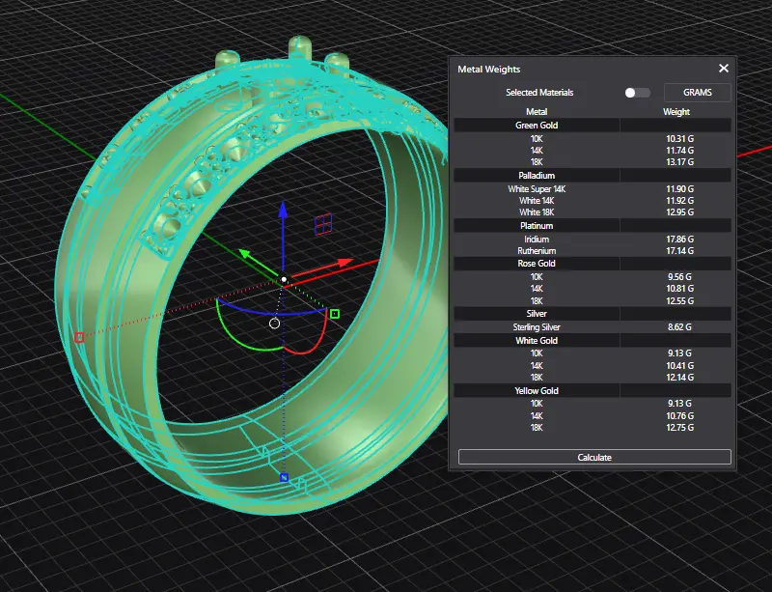Close the Metal Weights panel
Image resolution: width=772 pixels, height=592 pixels.
[723, 69]
